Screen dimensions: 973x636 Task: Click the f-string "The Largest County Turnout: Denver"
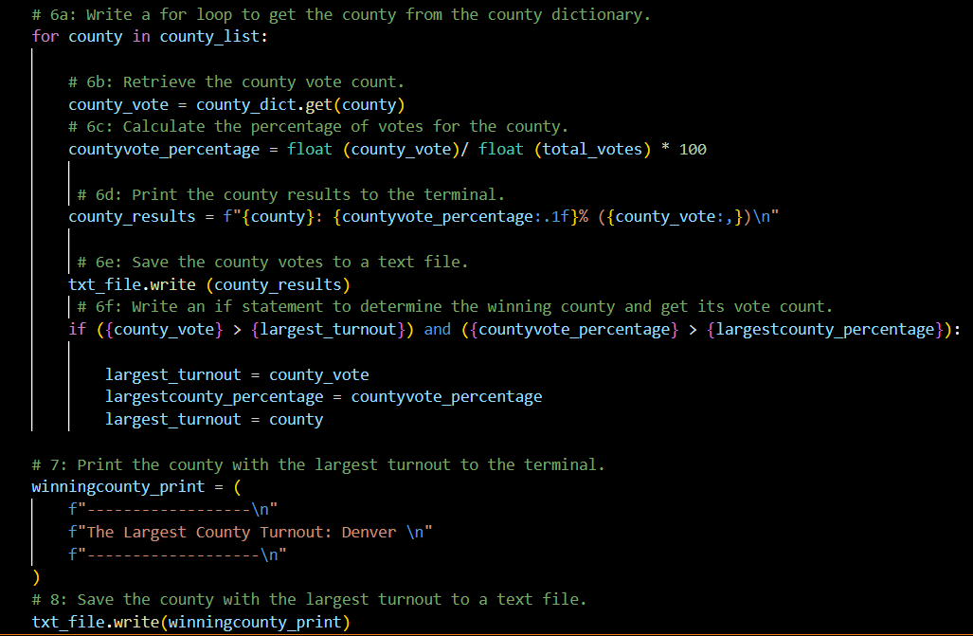[x=250, y=533]
